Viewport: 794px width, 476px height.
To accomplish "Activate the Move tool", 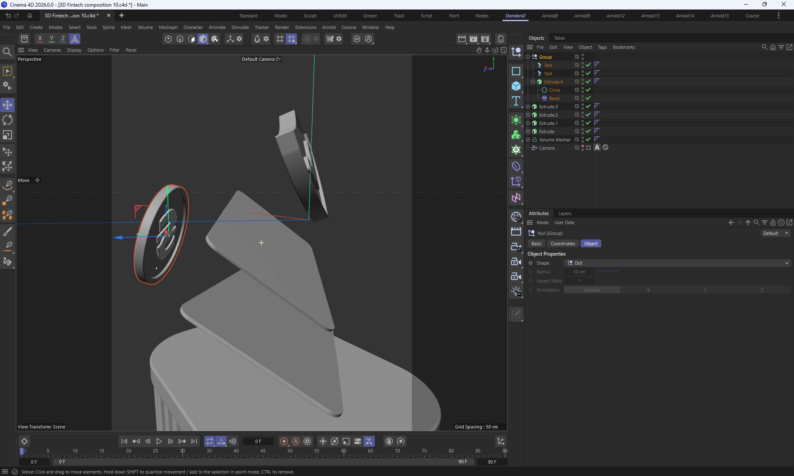I will (7, 105).
